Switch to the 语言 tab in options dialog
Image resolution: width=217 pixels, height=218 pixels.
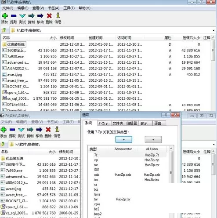159,124
